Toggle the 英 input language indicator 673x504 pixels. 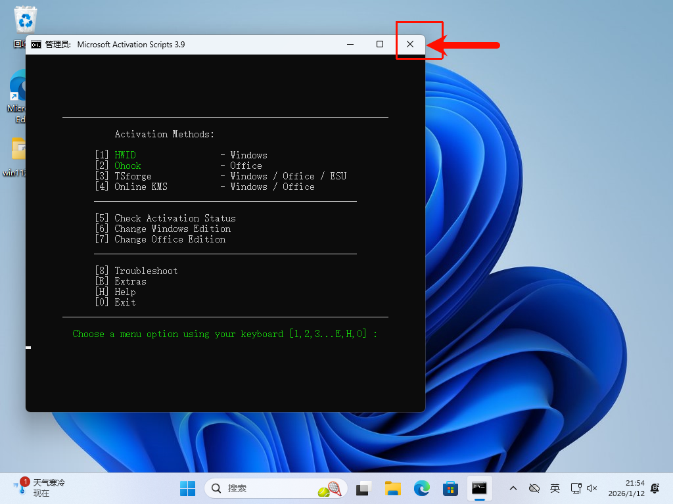pyautogui.click(x=555, y=488)
